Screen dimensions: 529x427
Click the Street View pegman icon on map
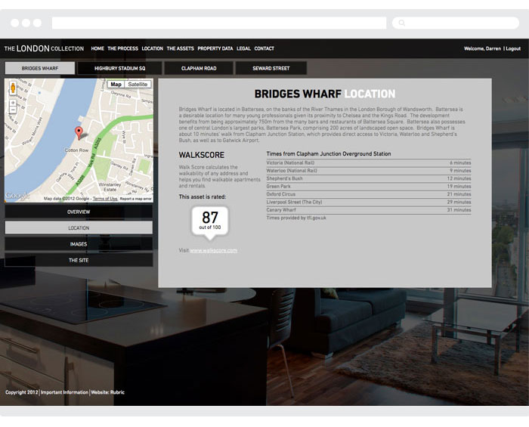pyautogui.click(x=13, y=88)
